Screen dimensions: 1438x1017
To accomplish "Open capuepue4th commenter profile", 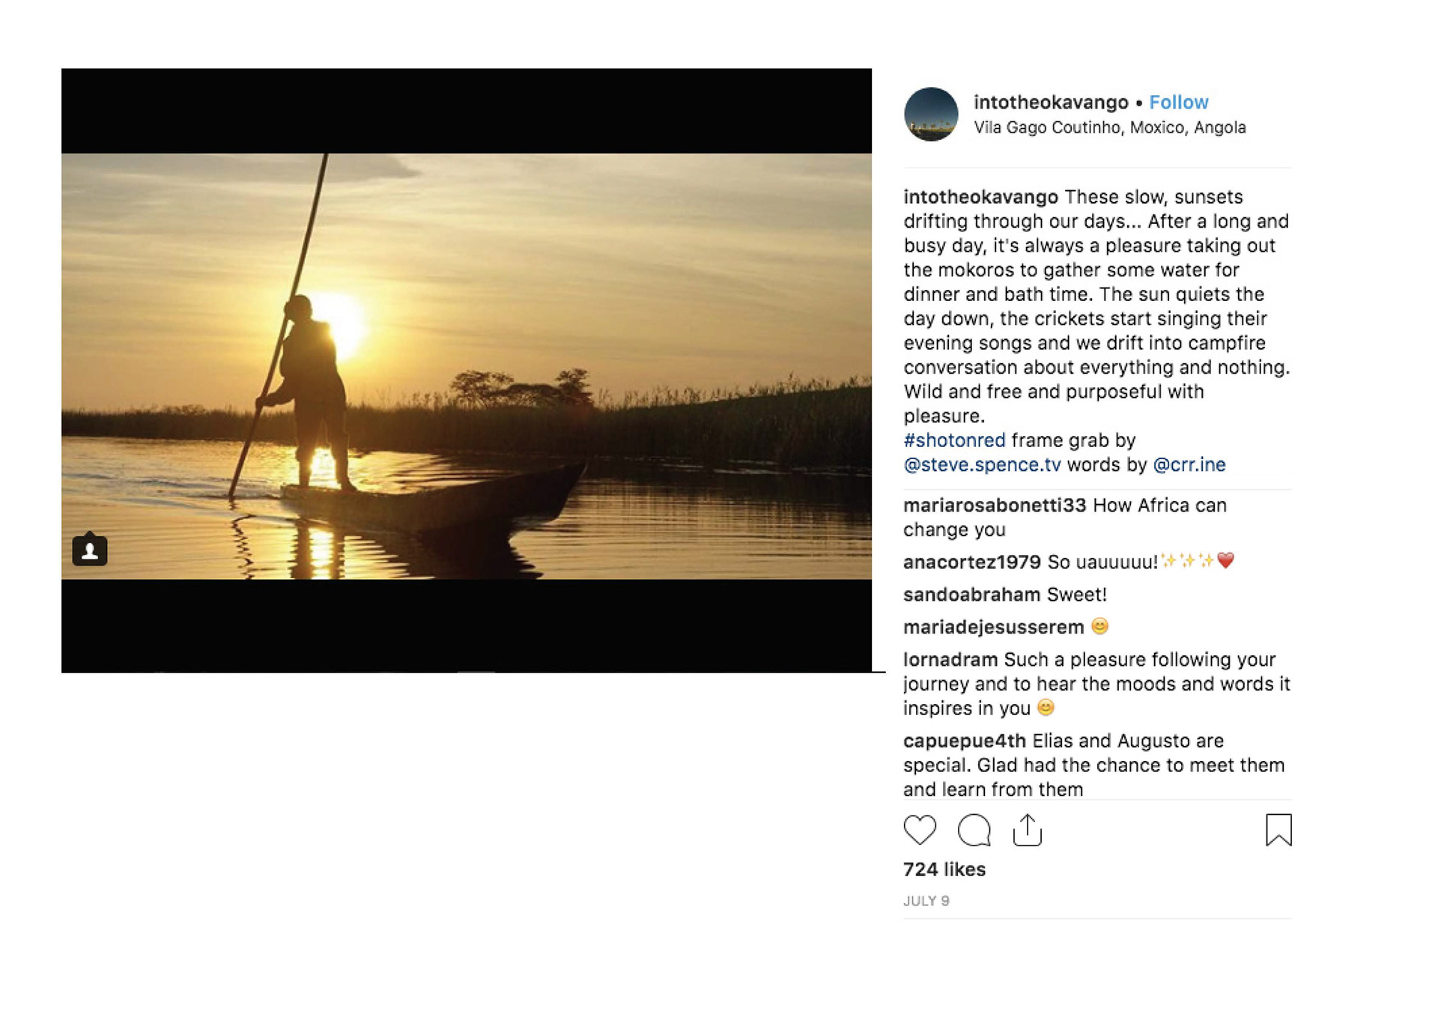I will (x=964, y=741).
